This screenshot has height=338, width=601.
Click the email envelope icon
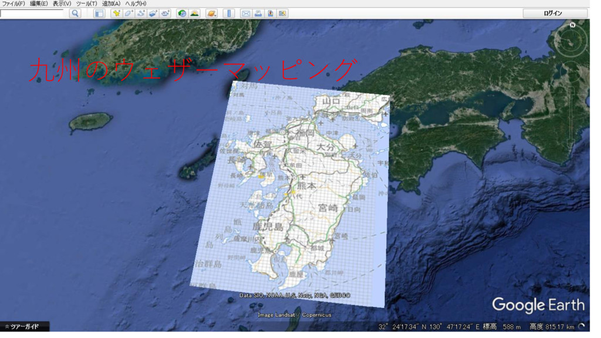click(246, 13)
